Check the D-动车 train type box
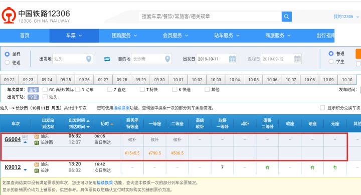Image resolution: width=361 pixels, height=195 pixels. pyautogui.click(x=78, y=89)
